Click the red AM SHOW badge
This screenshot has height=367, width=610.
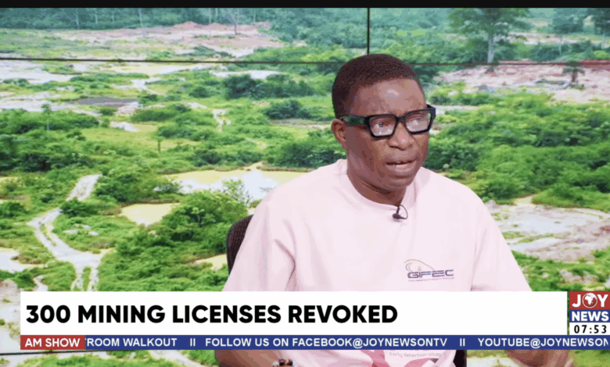[x=52, y=342]
